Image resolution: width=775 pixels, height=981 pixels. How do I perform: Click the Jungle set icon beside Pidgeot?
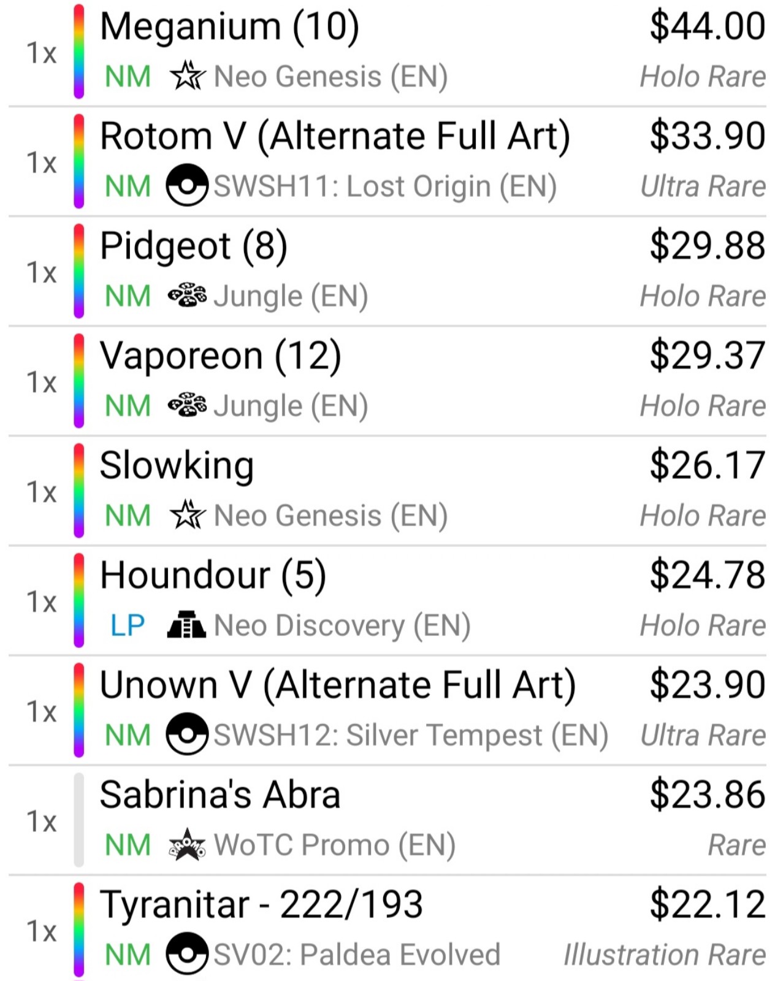(x=187, y=296)
